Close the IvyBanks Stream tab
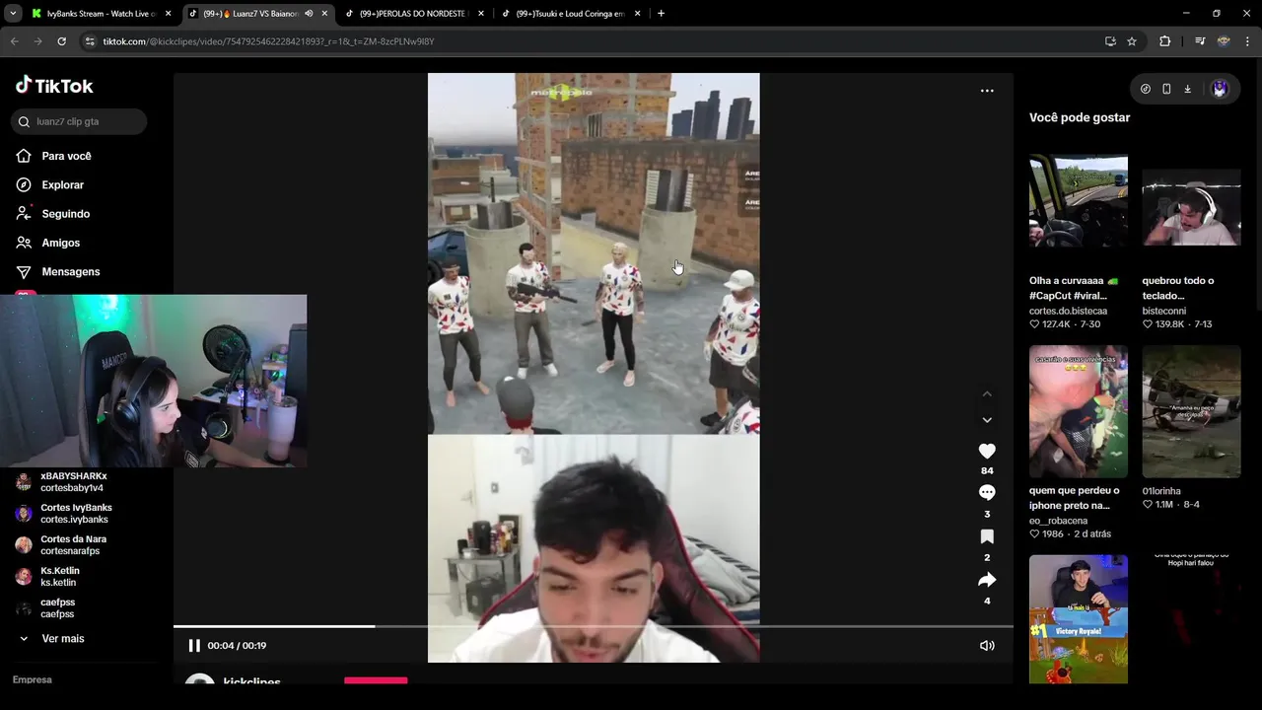 tap(169, 14)
